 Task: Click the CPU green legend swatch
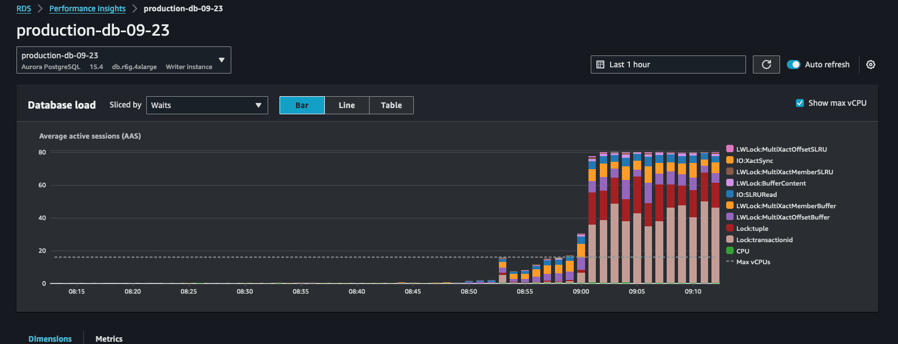click(x=730, y=251)
